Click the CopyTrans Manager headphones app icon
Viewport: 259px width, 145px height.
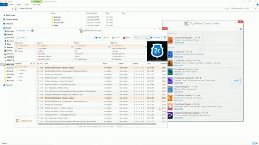click(170, 40)
